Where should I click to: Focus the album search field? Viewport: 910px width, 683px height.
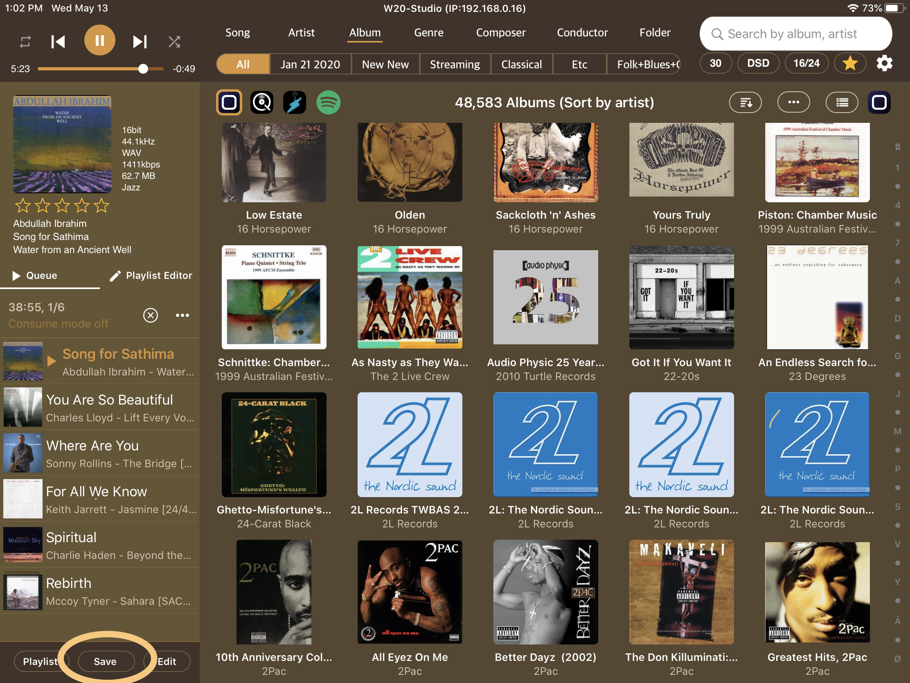click(x=795, y=34)
